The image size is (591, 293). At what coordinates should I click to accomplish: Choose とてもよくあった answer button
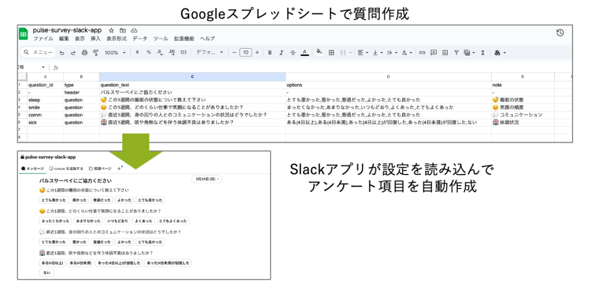[x=173, y=221]
